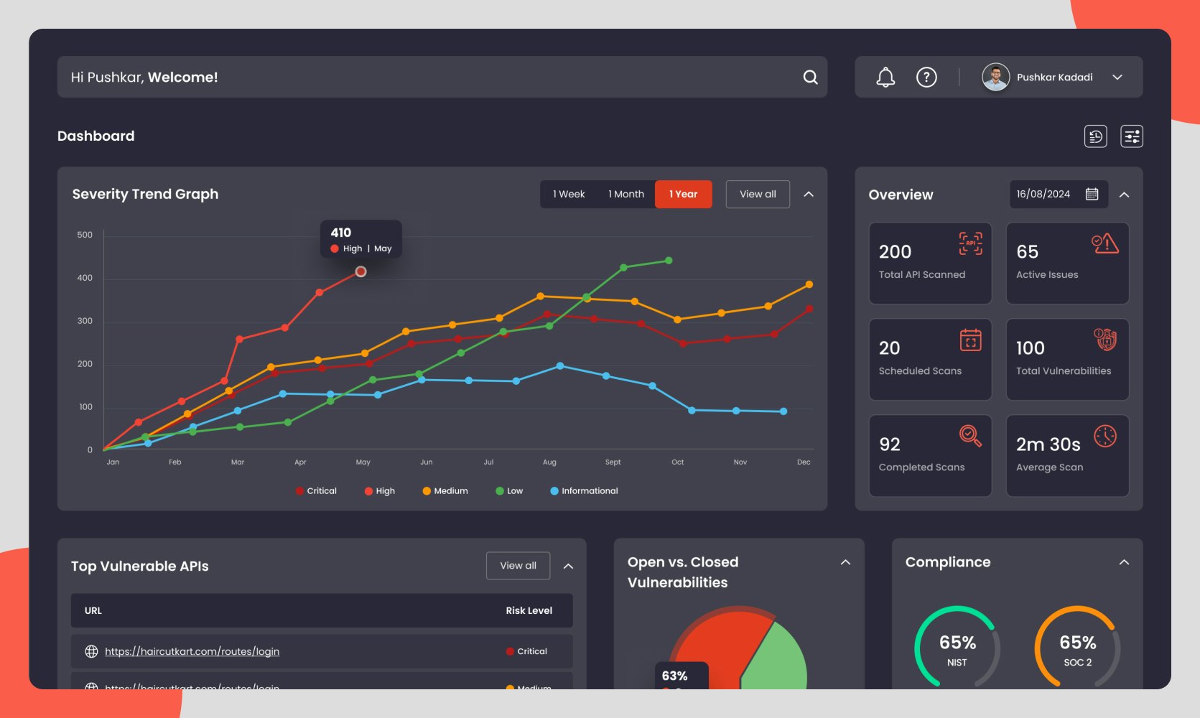This screenshot has height=718, width=1200.
Task: Open the dashboard history icon
Action: coord(1095,136)
